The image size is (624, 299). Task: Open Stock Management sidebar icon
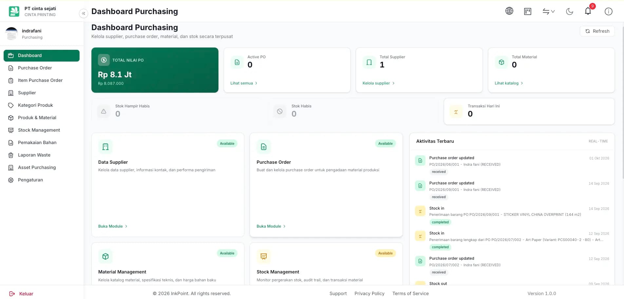(x=11, y=130)
